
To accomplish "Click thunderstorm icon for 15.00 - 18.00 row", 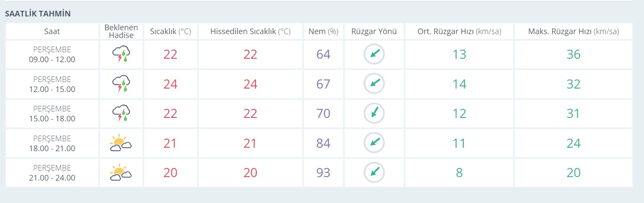I will 121,113.
